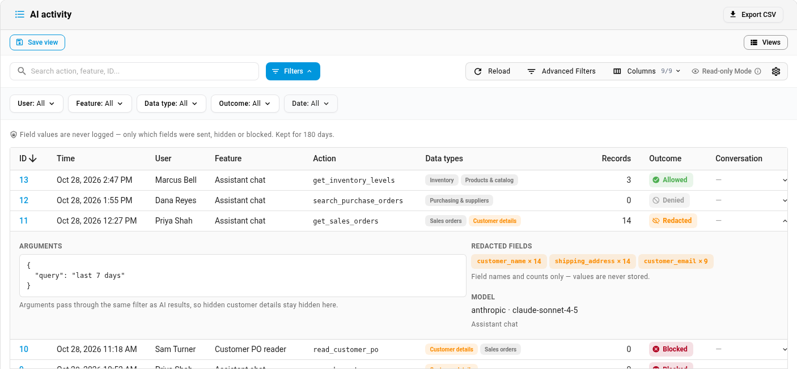Click the customer_email × 9 chip
797x369 pixels.
tap(676, 261)
